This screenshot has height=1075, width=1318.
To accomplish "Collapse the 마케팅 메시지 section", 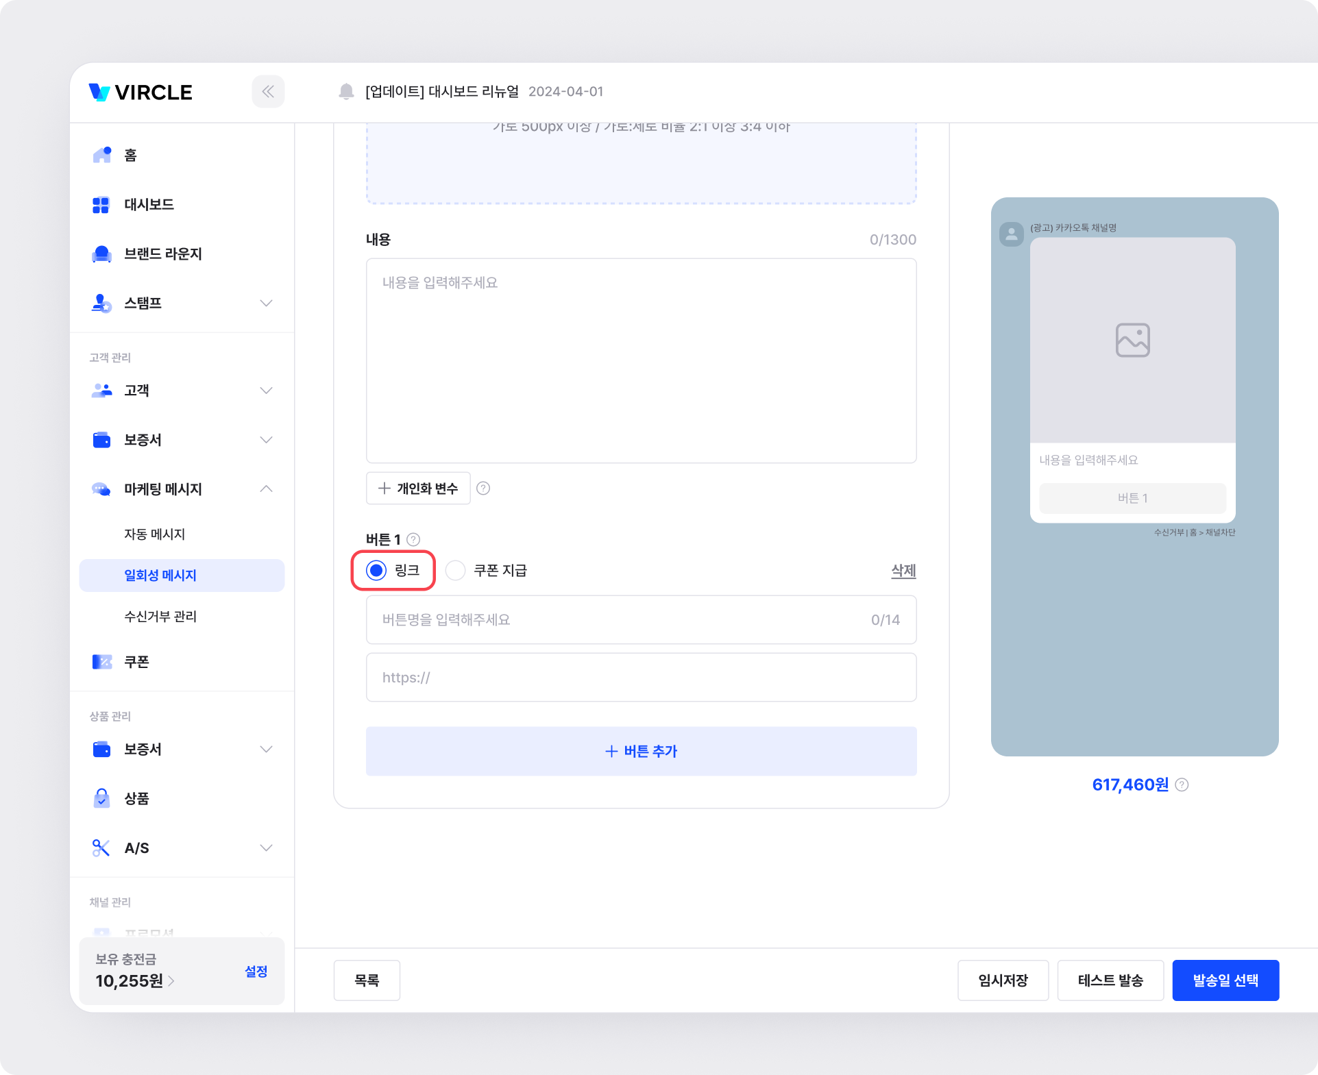I will [x=266, y=489].
